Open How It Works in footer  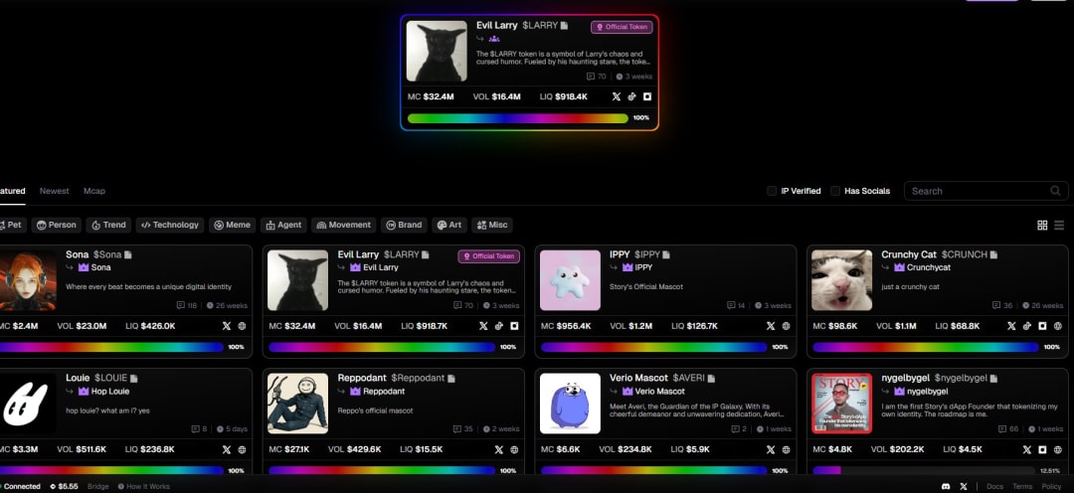pyautogui.click(x=143, y=486)
